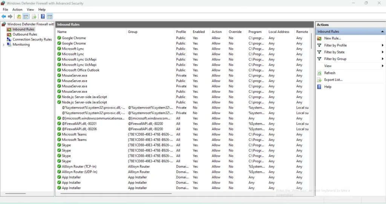Click the Filter by State funnel icon

(x=319, y=52)
